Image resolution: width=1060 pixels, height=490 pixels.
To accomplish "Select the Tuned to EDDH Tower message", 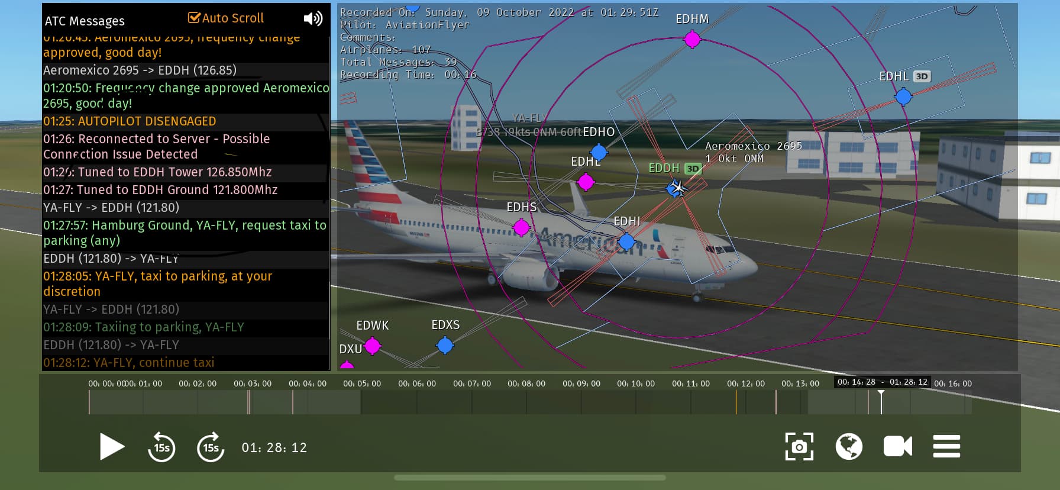I will pyautogui.click(x=186, y=172).
